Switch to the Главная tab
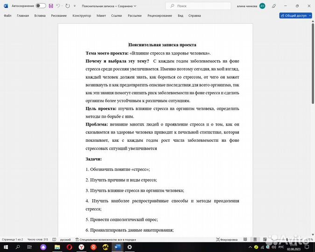This screenshot has height=252, width=315. 23,16
